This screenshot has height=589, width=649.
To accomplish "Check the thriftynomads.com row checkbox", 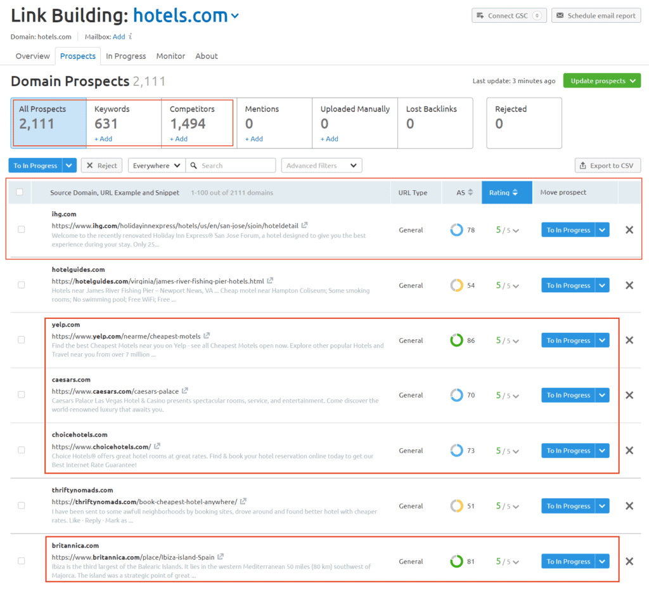I will [x=21, y=505].
